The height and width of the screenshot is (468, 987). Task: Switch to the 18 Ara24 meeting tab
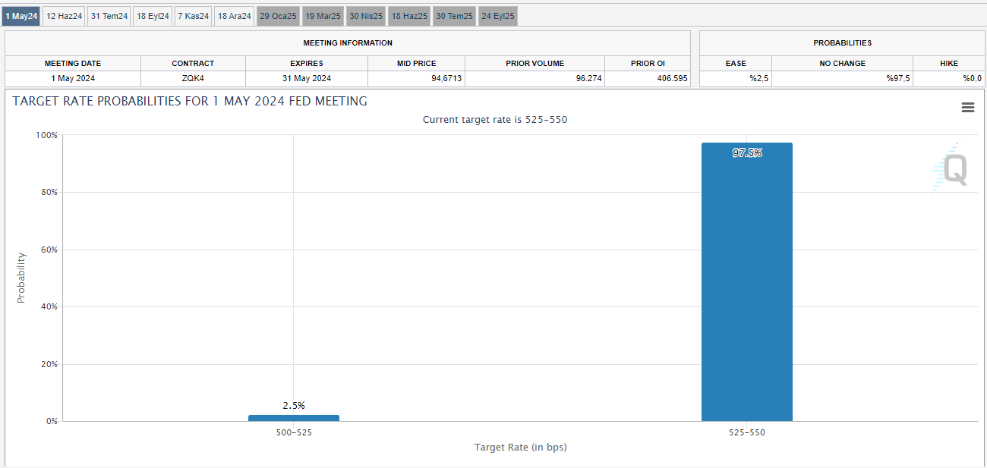click(x=233, y=16)
